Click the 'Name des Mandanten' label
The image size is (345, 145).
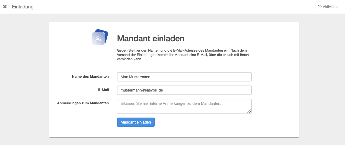point(90,77)
